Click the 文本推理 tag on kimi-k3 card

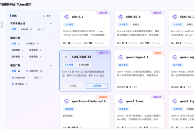tap(69, 65)
